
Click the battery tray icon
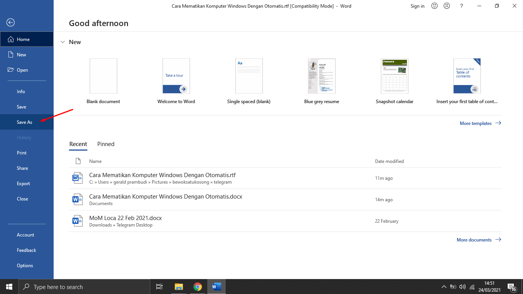tap(453, 287)
